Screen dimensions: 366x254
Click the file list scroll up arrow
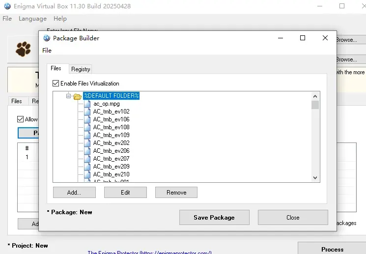[x=315, y=96]
